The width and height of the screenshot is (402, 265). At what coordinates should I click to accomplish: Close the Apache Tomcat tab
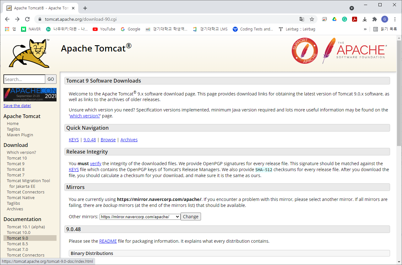[74, 8]
